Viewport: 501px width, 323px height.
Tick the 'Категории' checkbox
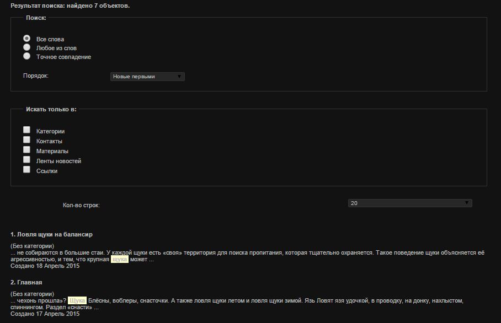pos(27,130)
